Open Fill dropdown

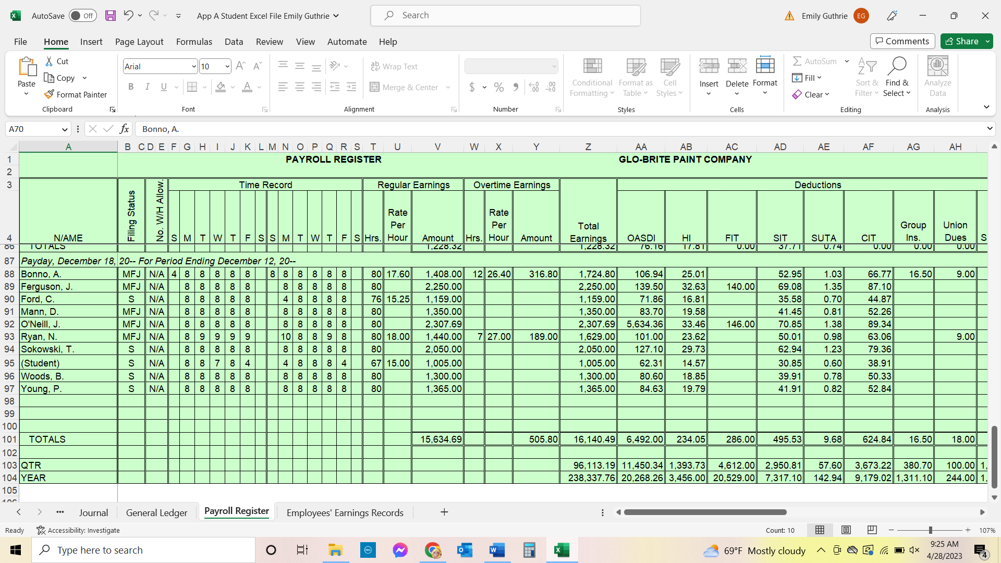[807, 78]
